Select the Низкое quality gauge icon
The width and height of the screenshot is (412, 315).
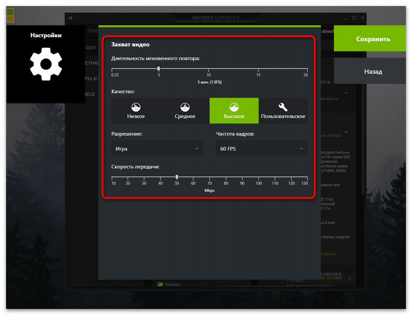136,106
